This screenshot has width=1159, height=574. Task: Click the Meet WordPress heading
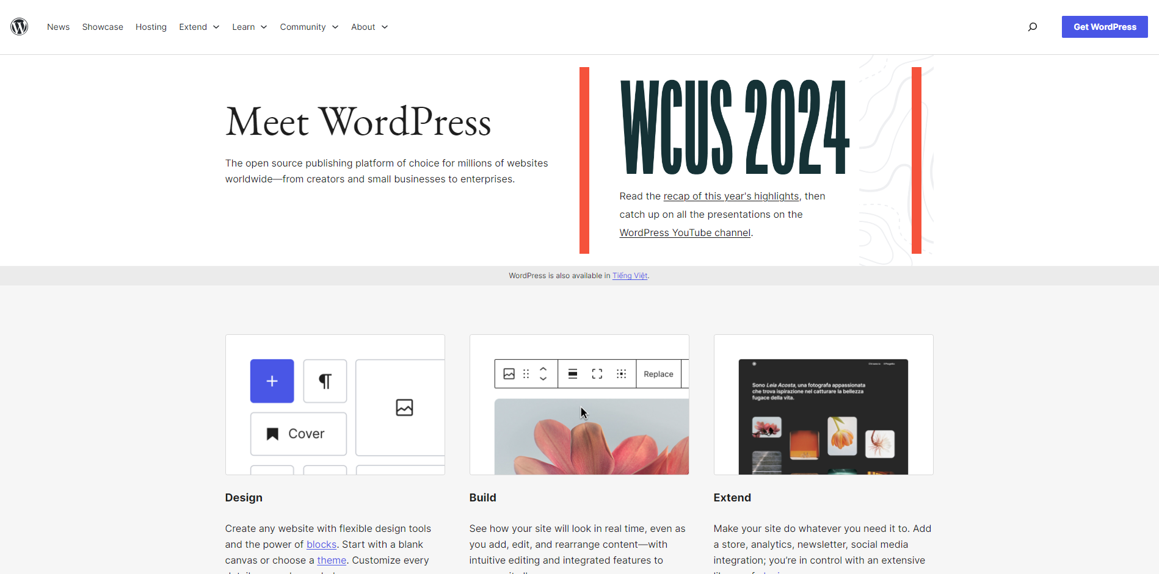(x=358, y=121)
